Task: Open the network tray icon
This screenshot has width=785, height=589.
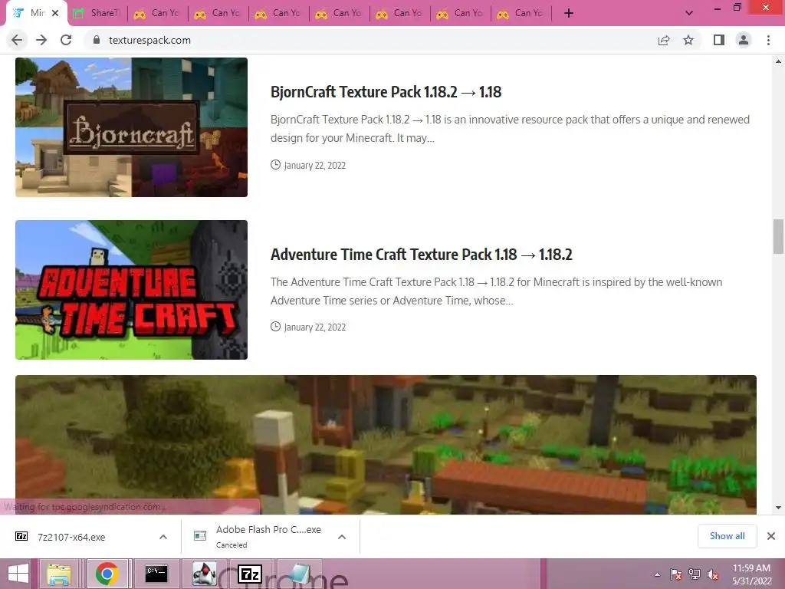Action: point(695,574)
